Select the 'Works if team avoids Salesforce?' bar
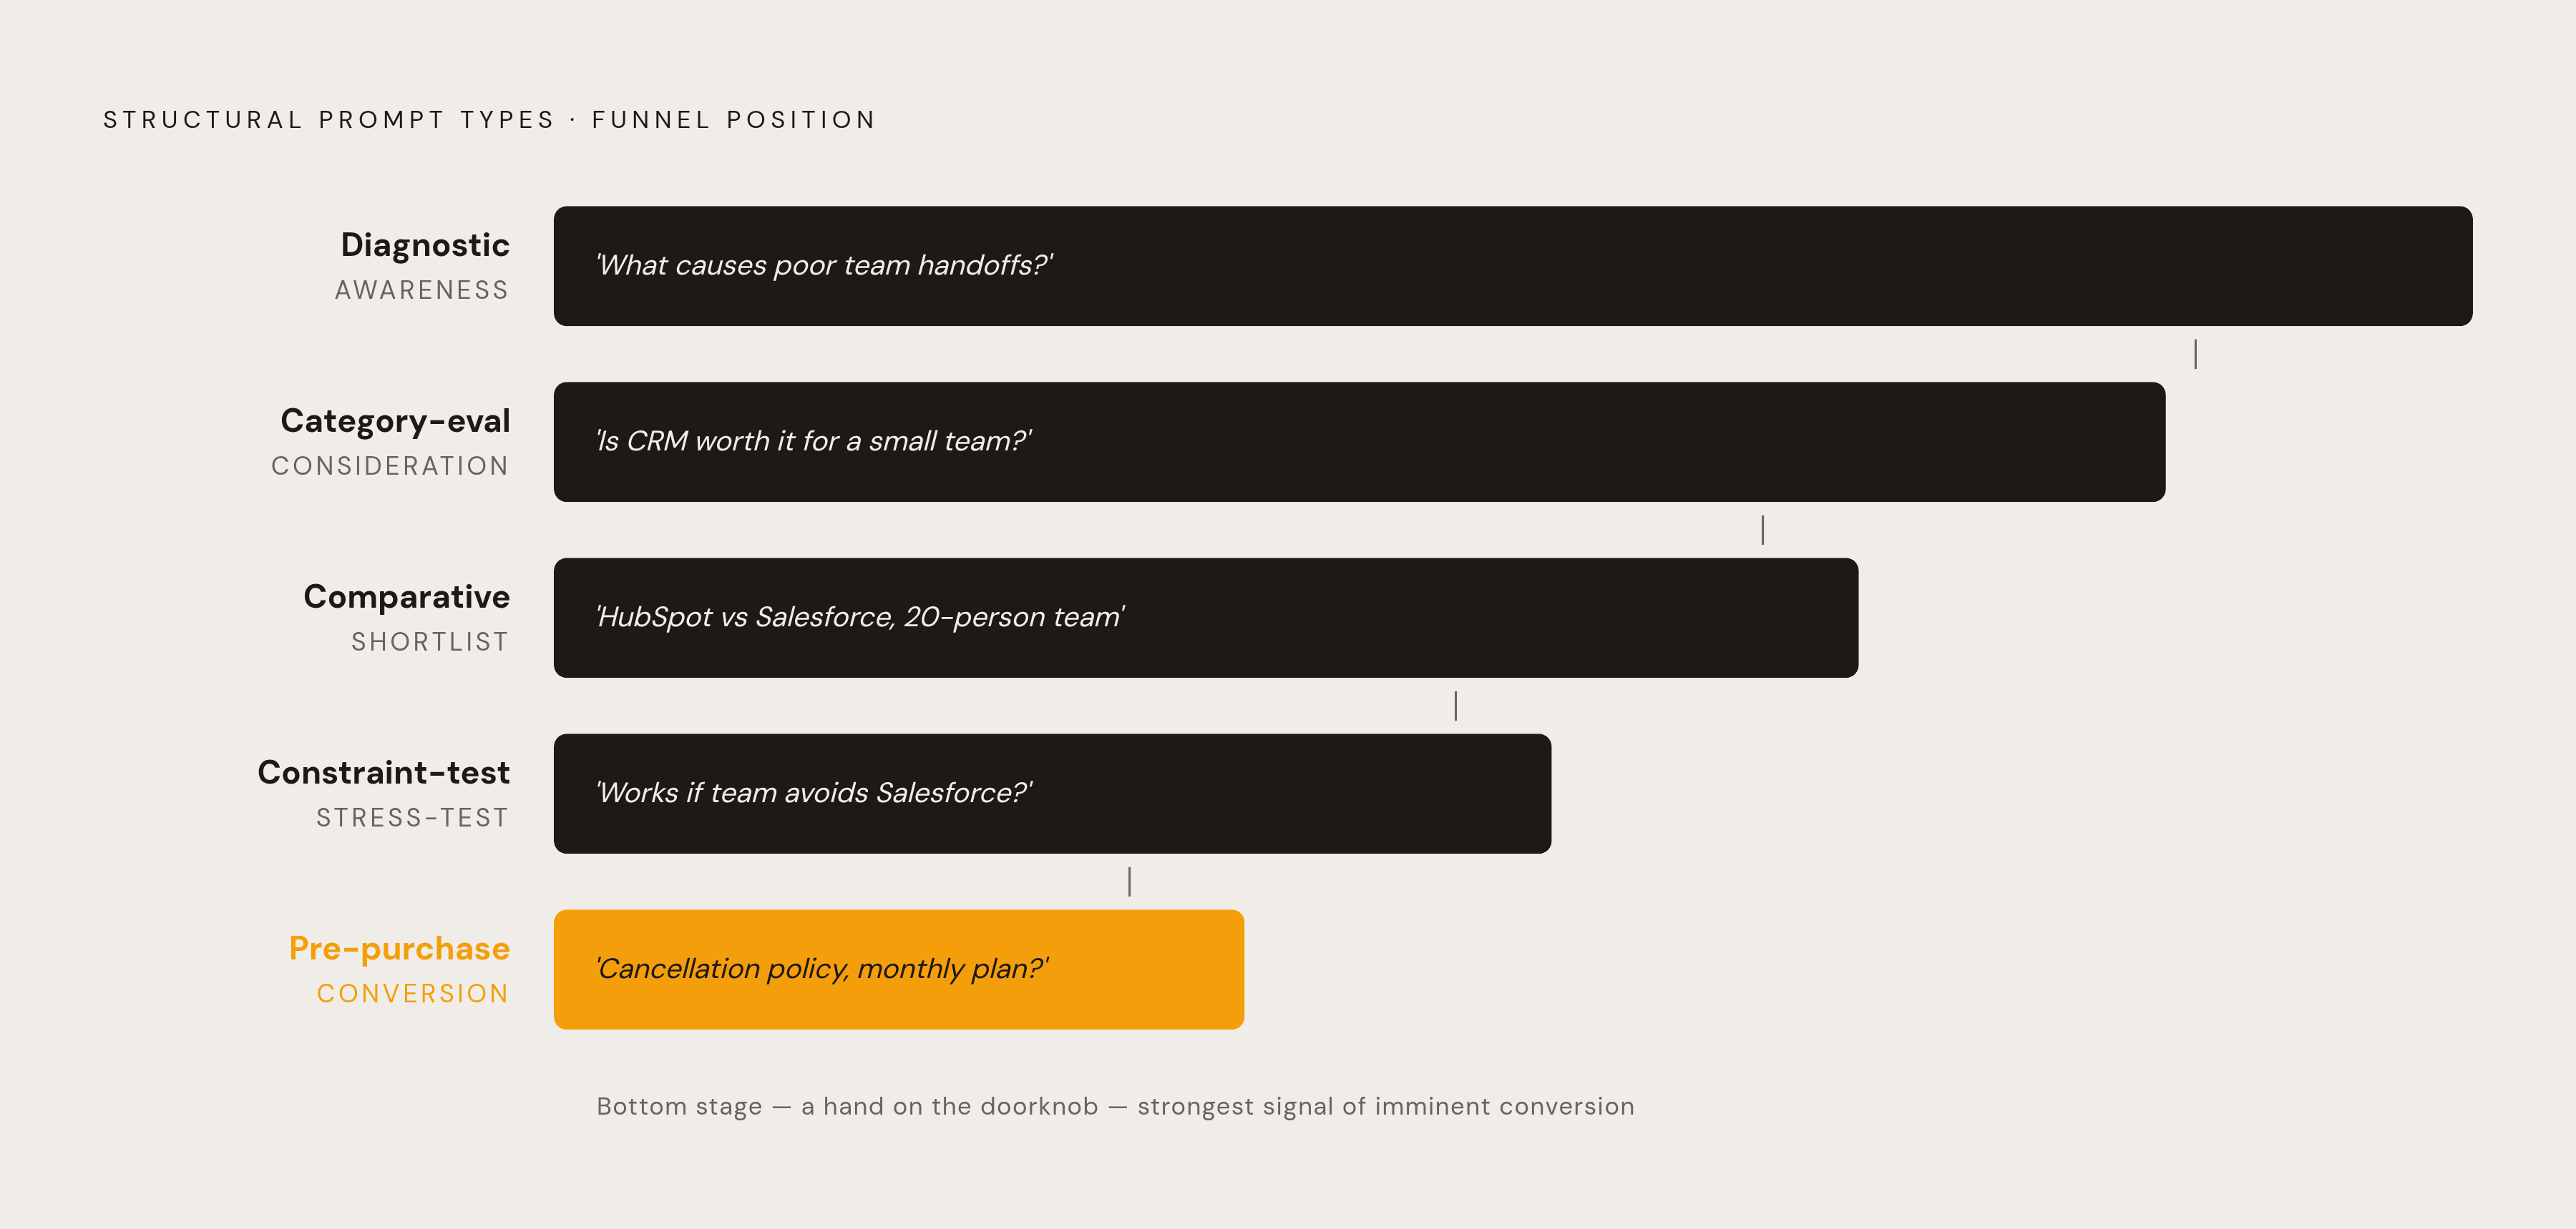2576x1229 pixels. 1052,794
